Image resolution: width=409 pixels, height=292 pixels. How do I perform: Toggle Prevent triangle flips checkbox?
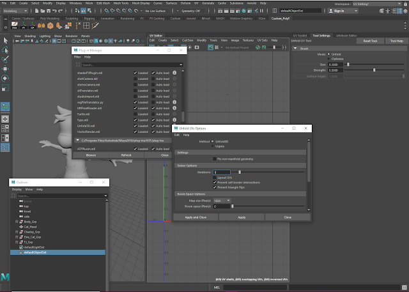click(215, 186)
